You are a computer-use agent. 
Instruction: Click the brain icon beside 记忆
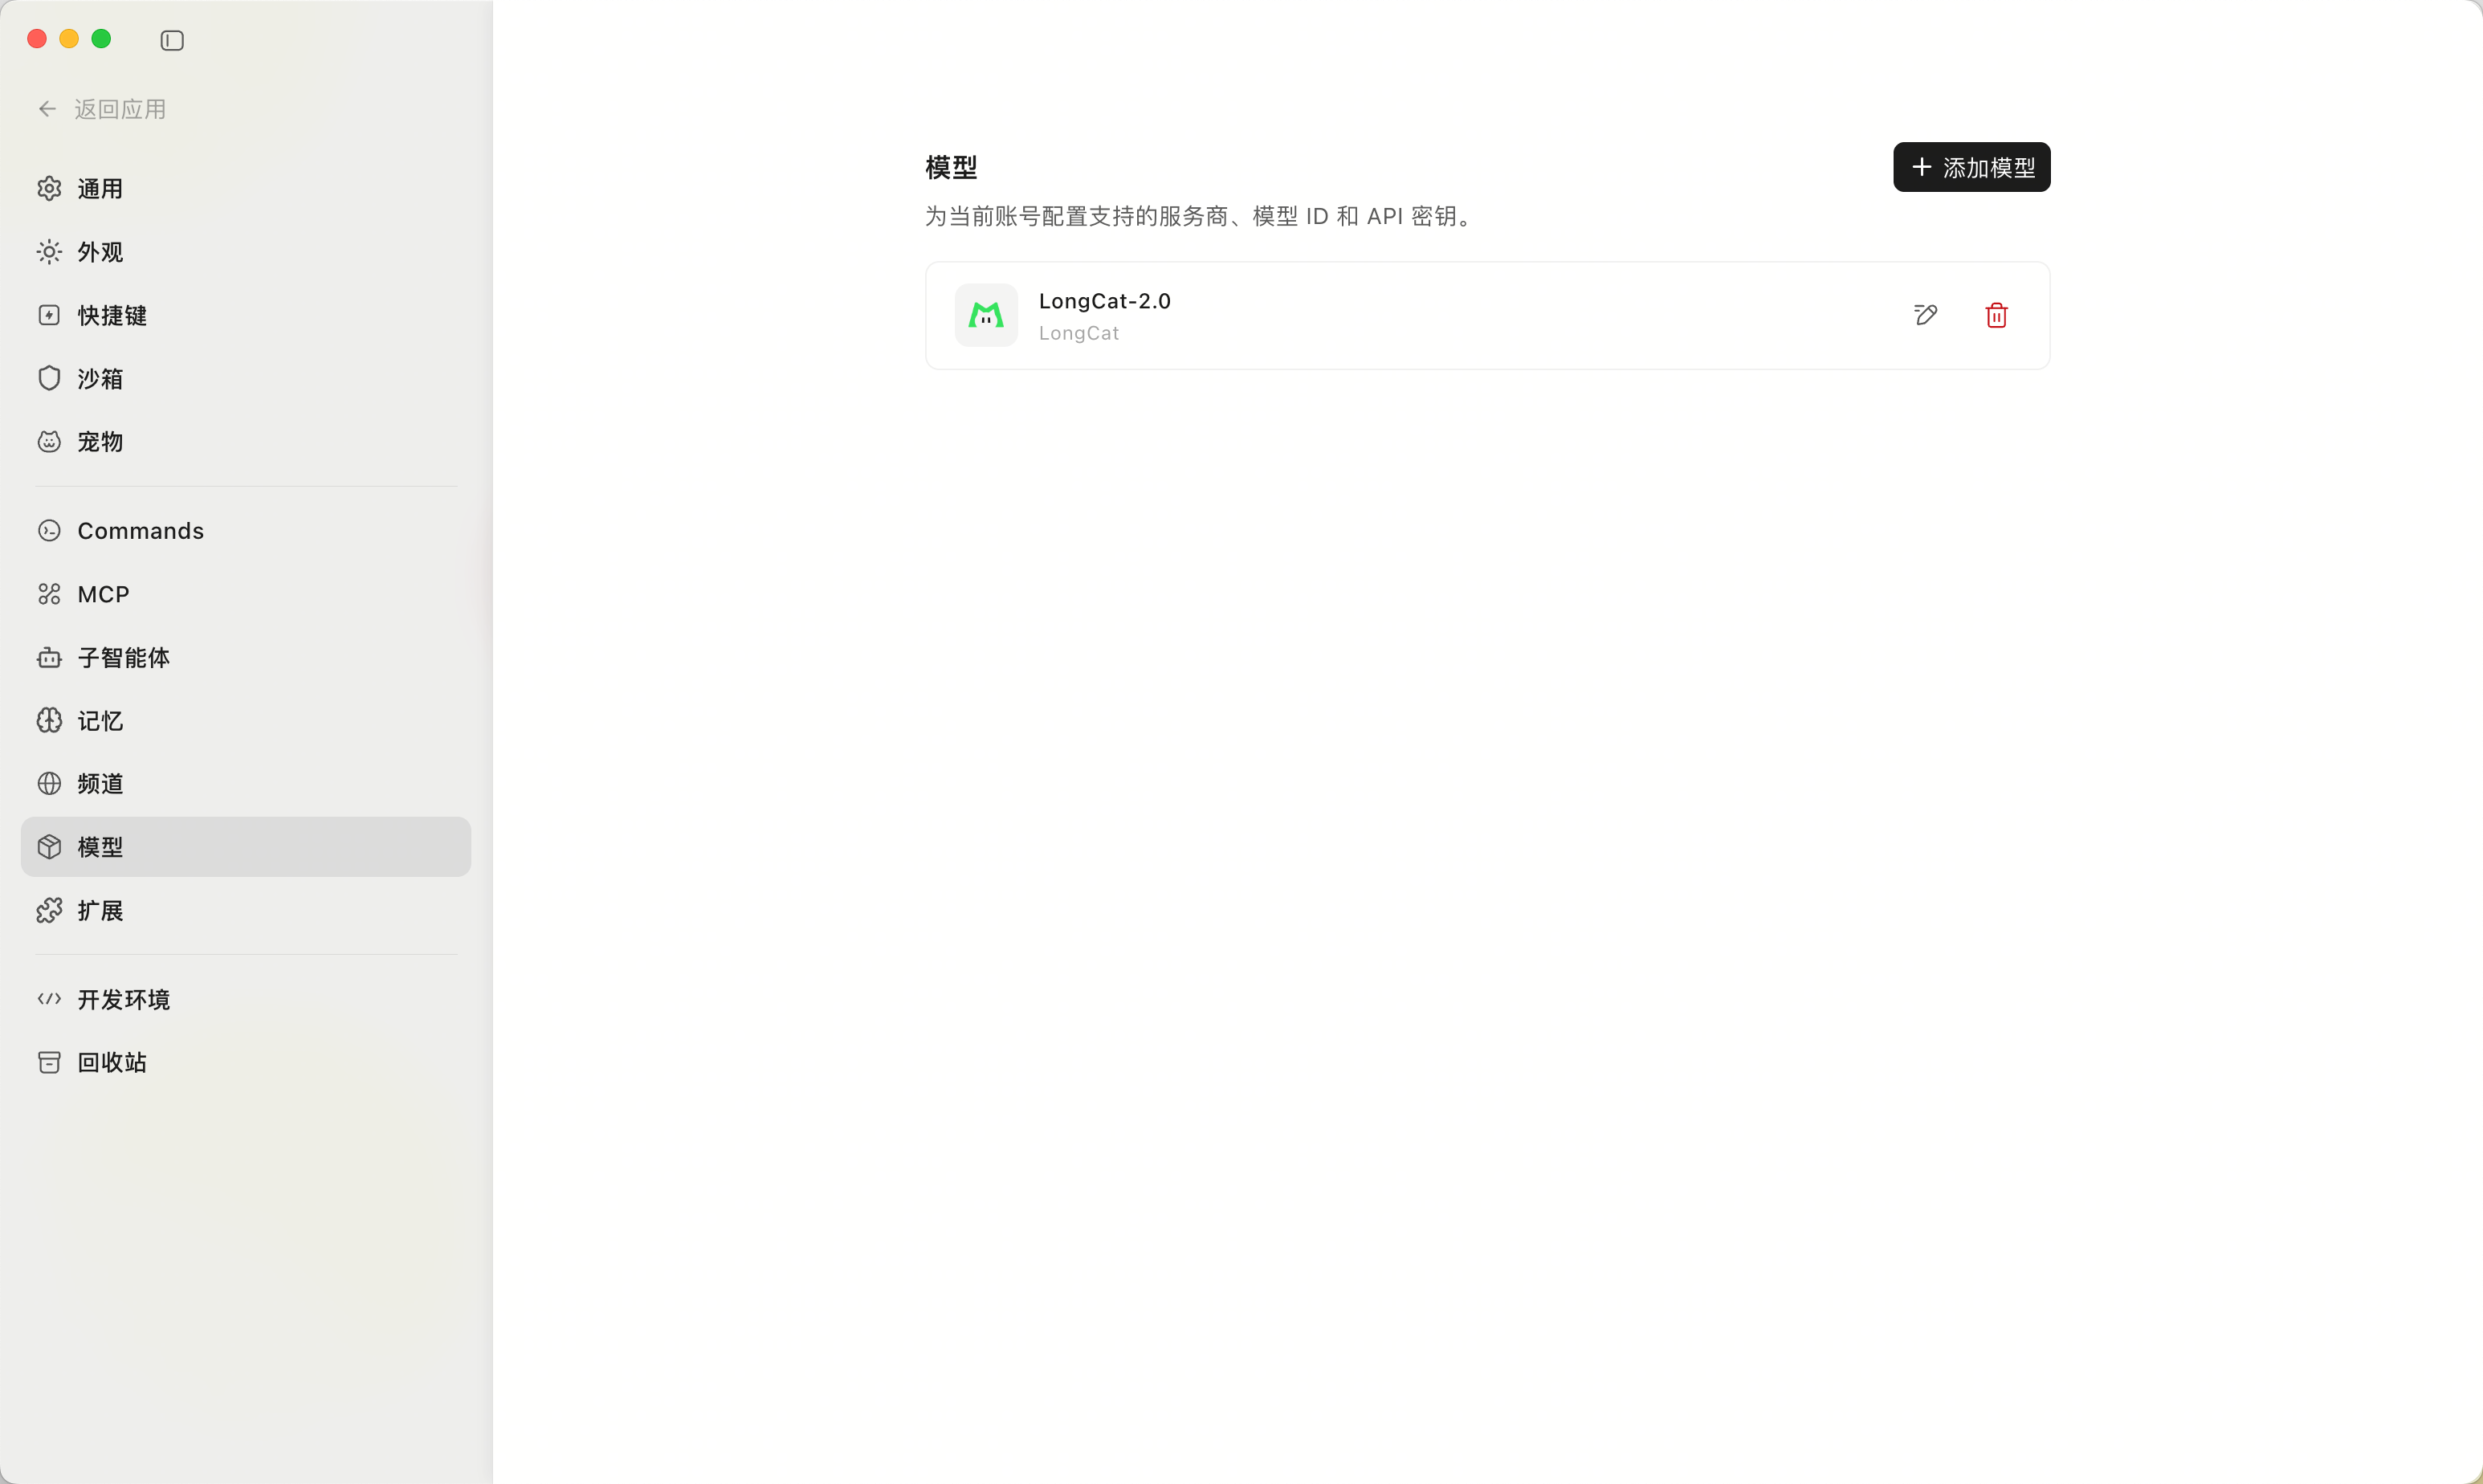coord(49,721)
